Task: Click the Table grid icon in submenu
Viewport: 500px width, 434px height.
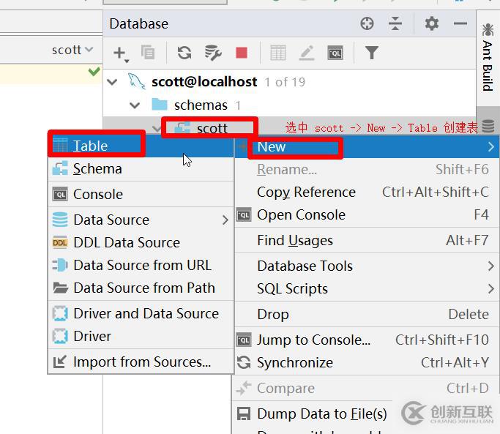Action: click(x=60, y=146)
